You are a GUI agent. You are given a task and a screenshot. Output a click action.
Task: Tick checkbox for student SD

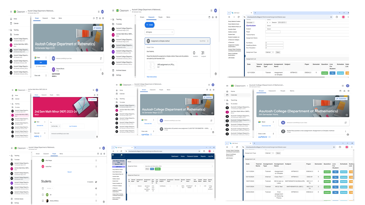[43, 195]
